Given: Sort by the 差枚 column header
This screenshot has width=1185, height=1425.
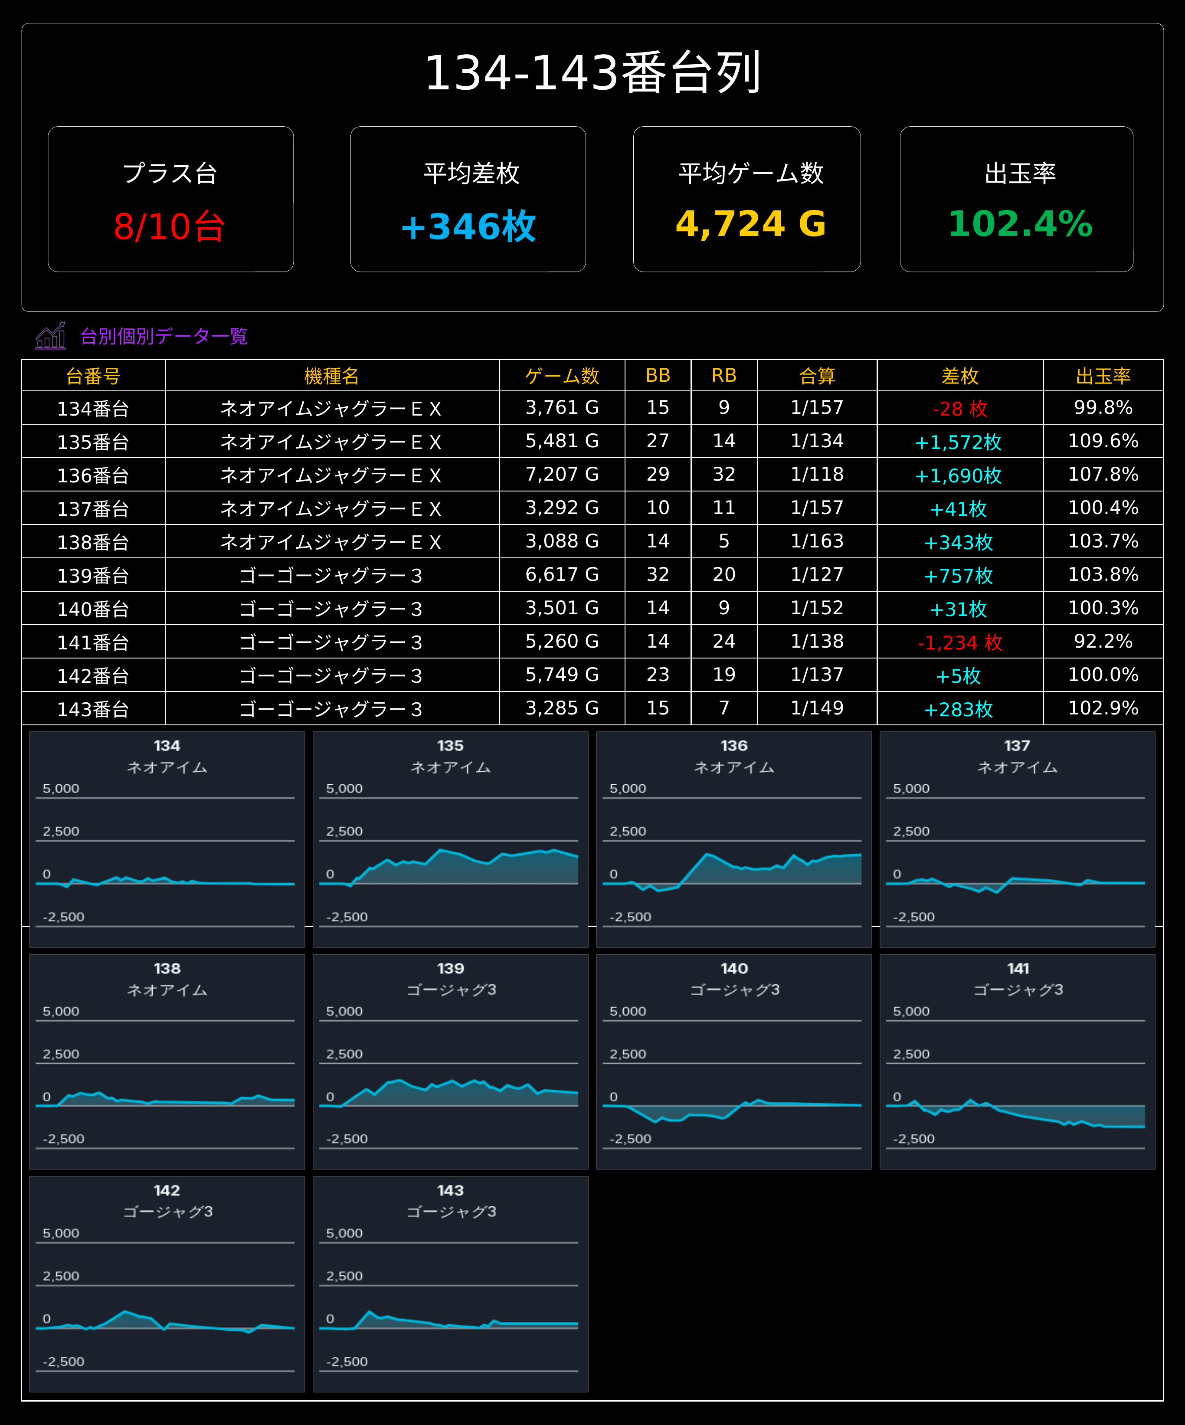Looking at the screenshot, I should (960, 375).
